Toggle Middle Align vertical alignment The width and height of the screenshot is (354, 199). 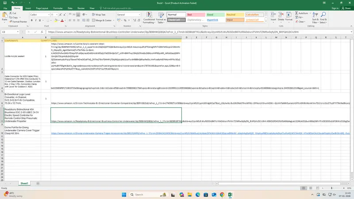coord(74,15)
